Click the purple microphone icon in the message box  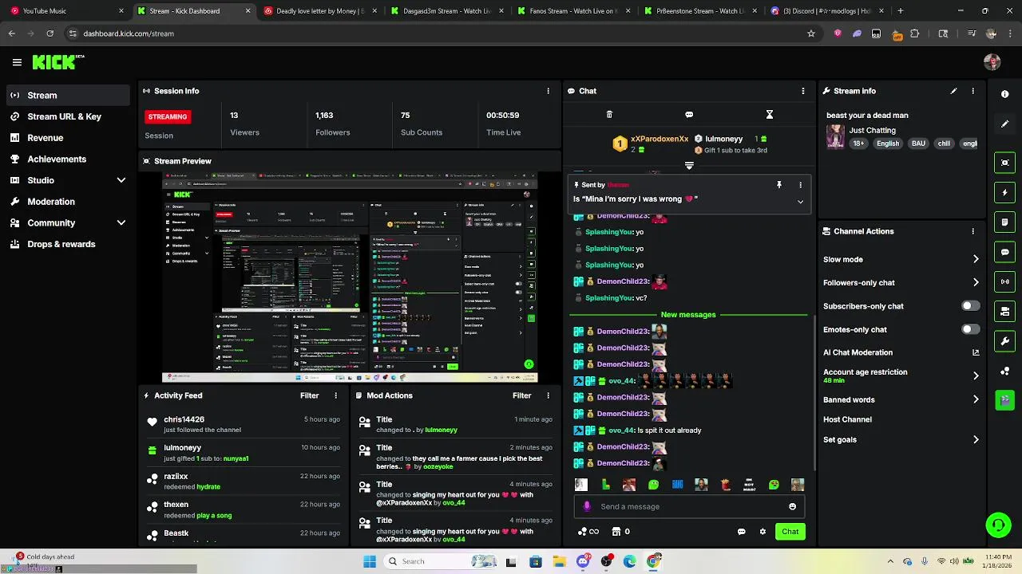pyautogui.click(x=587, y=506)
